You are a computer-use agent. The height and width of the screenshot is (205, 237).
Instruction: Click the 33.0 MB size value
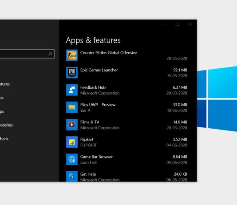point(180,105)
